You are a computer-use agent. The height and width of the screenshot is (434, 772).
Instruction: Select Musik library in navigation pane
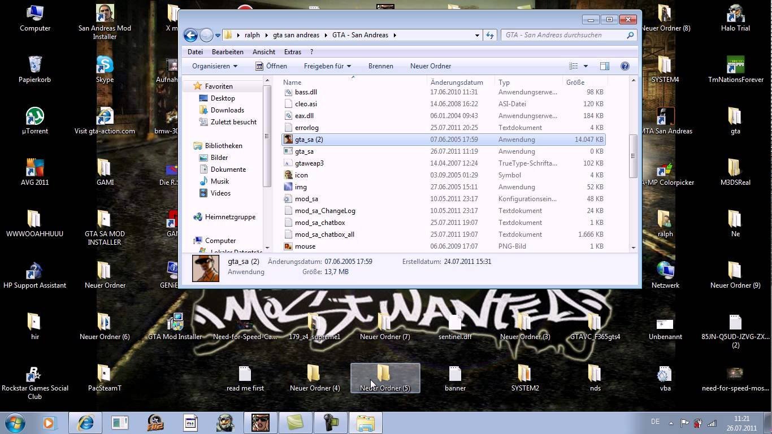[219, 181]
